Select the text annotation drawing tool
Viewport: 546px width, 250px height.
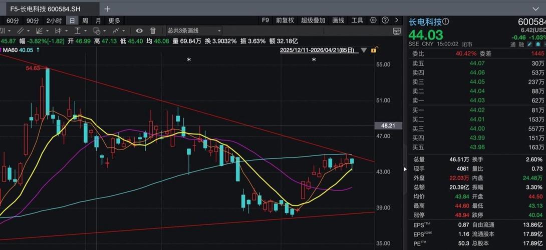[77, 30]
